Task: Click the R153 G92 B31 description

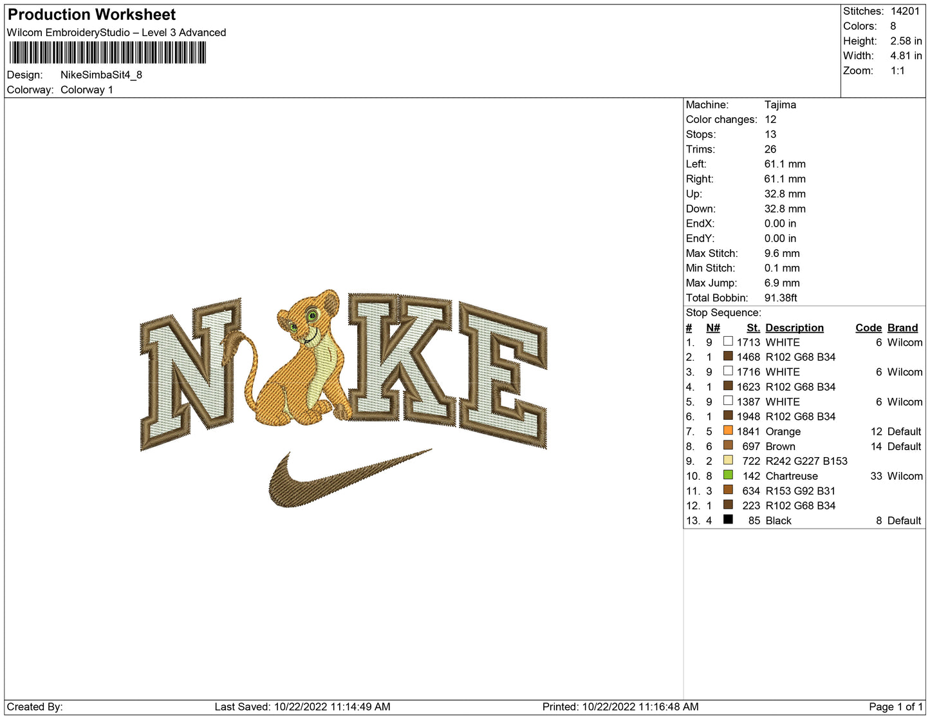Action: tap(801, 491)
